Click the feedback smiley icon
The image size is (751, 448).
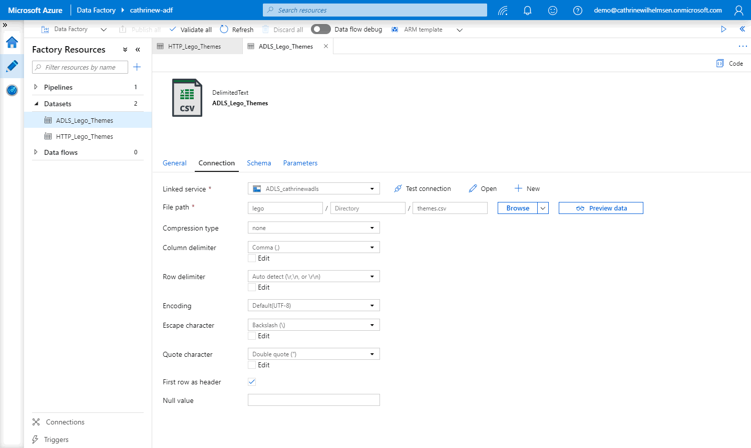pyautogui.click(x=552, y=11)
